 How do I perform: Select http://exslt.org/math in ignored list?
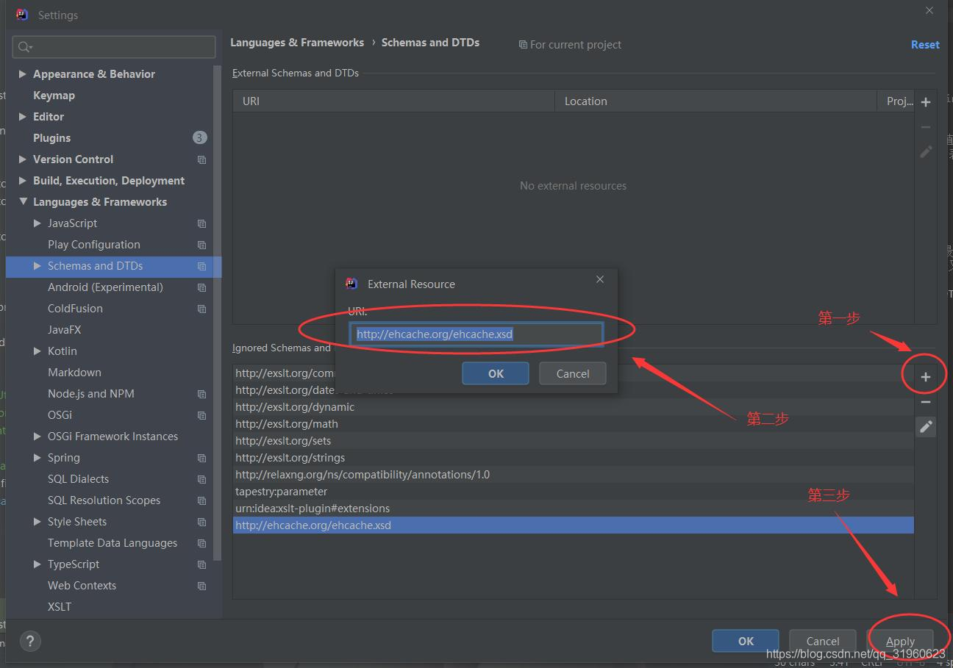coord(574,424)
